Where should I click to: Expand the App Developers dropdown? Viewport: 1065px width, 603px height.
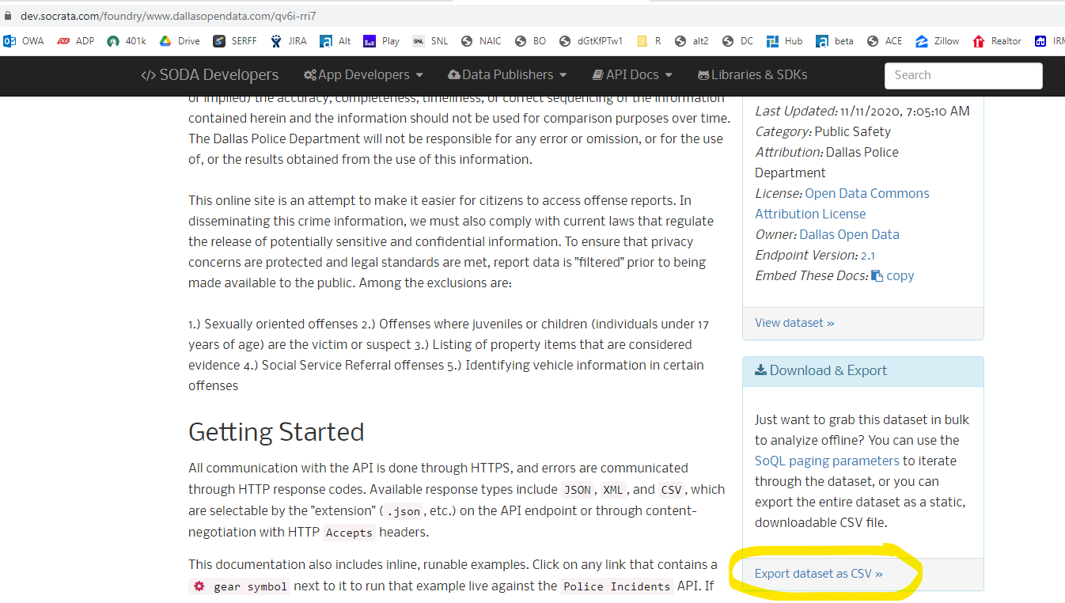point(363,74)
